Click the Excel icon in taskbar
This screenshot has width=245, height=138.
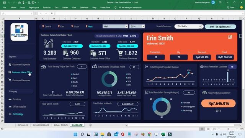(163, 135)
